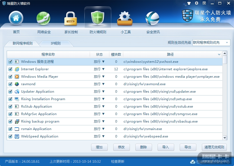Click the Windows 服务主进程 program icon
234x166 pixels.
17,62
